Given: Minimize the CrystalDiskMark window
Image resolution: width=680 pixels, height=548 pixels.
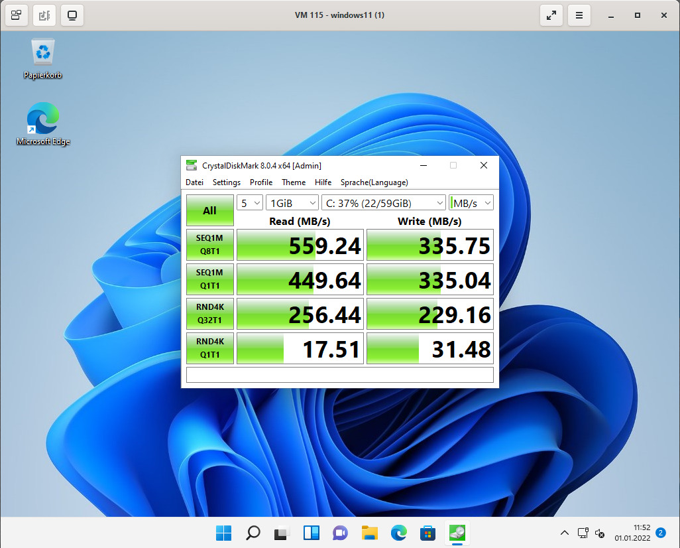Looking at the screenshot, I should [x=424, y=165].
